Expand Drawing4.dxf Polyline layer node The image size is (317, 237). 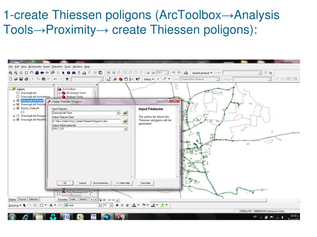(14, 105)
